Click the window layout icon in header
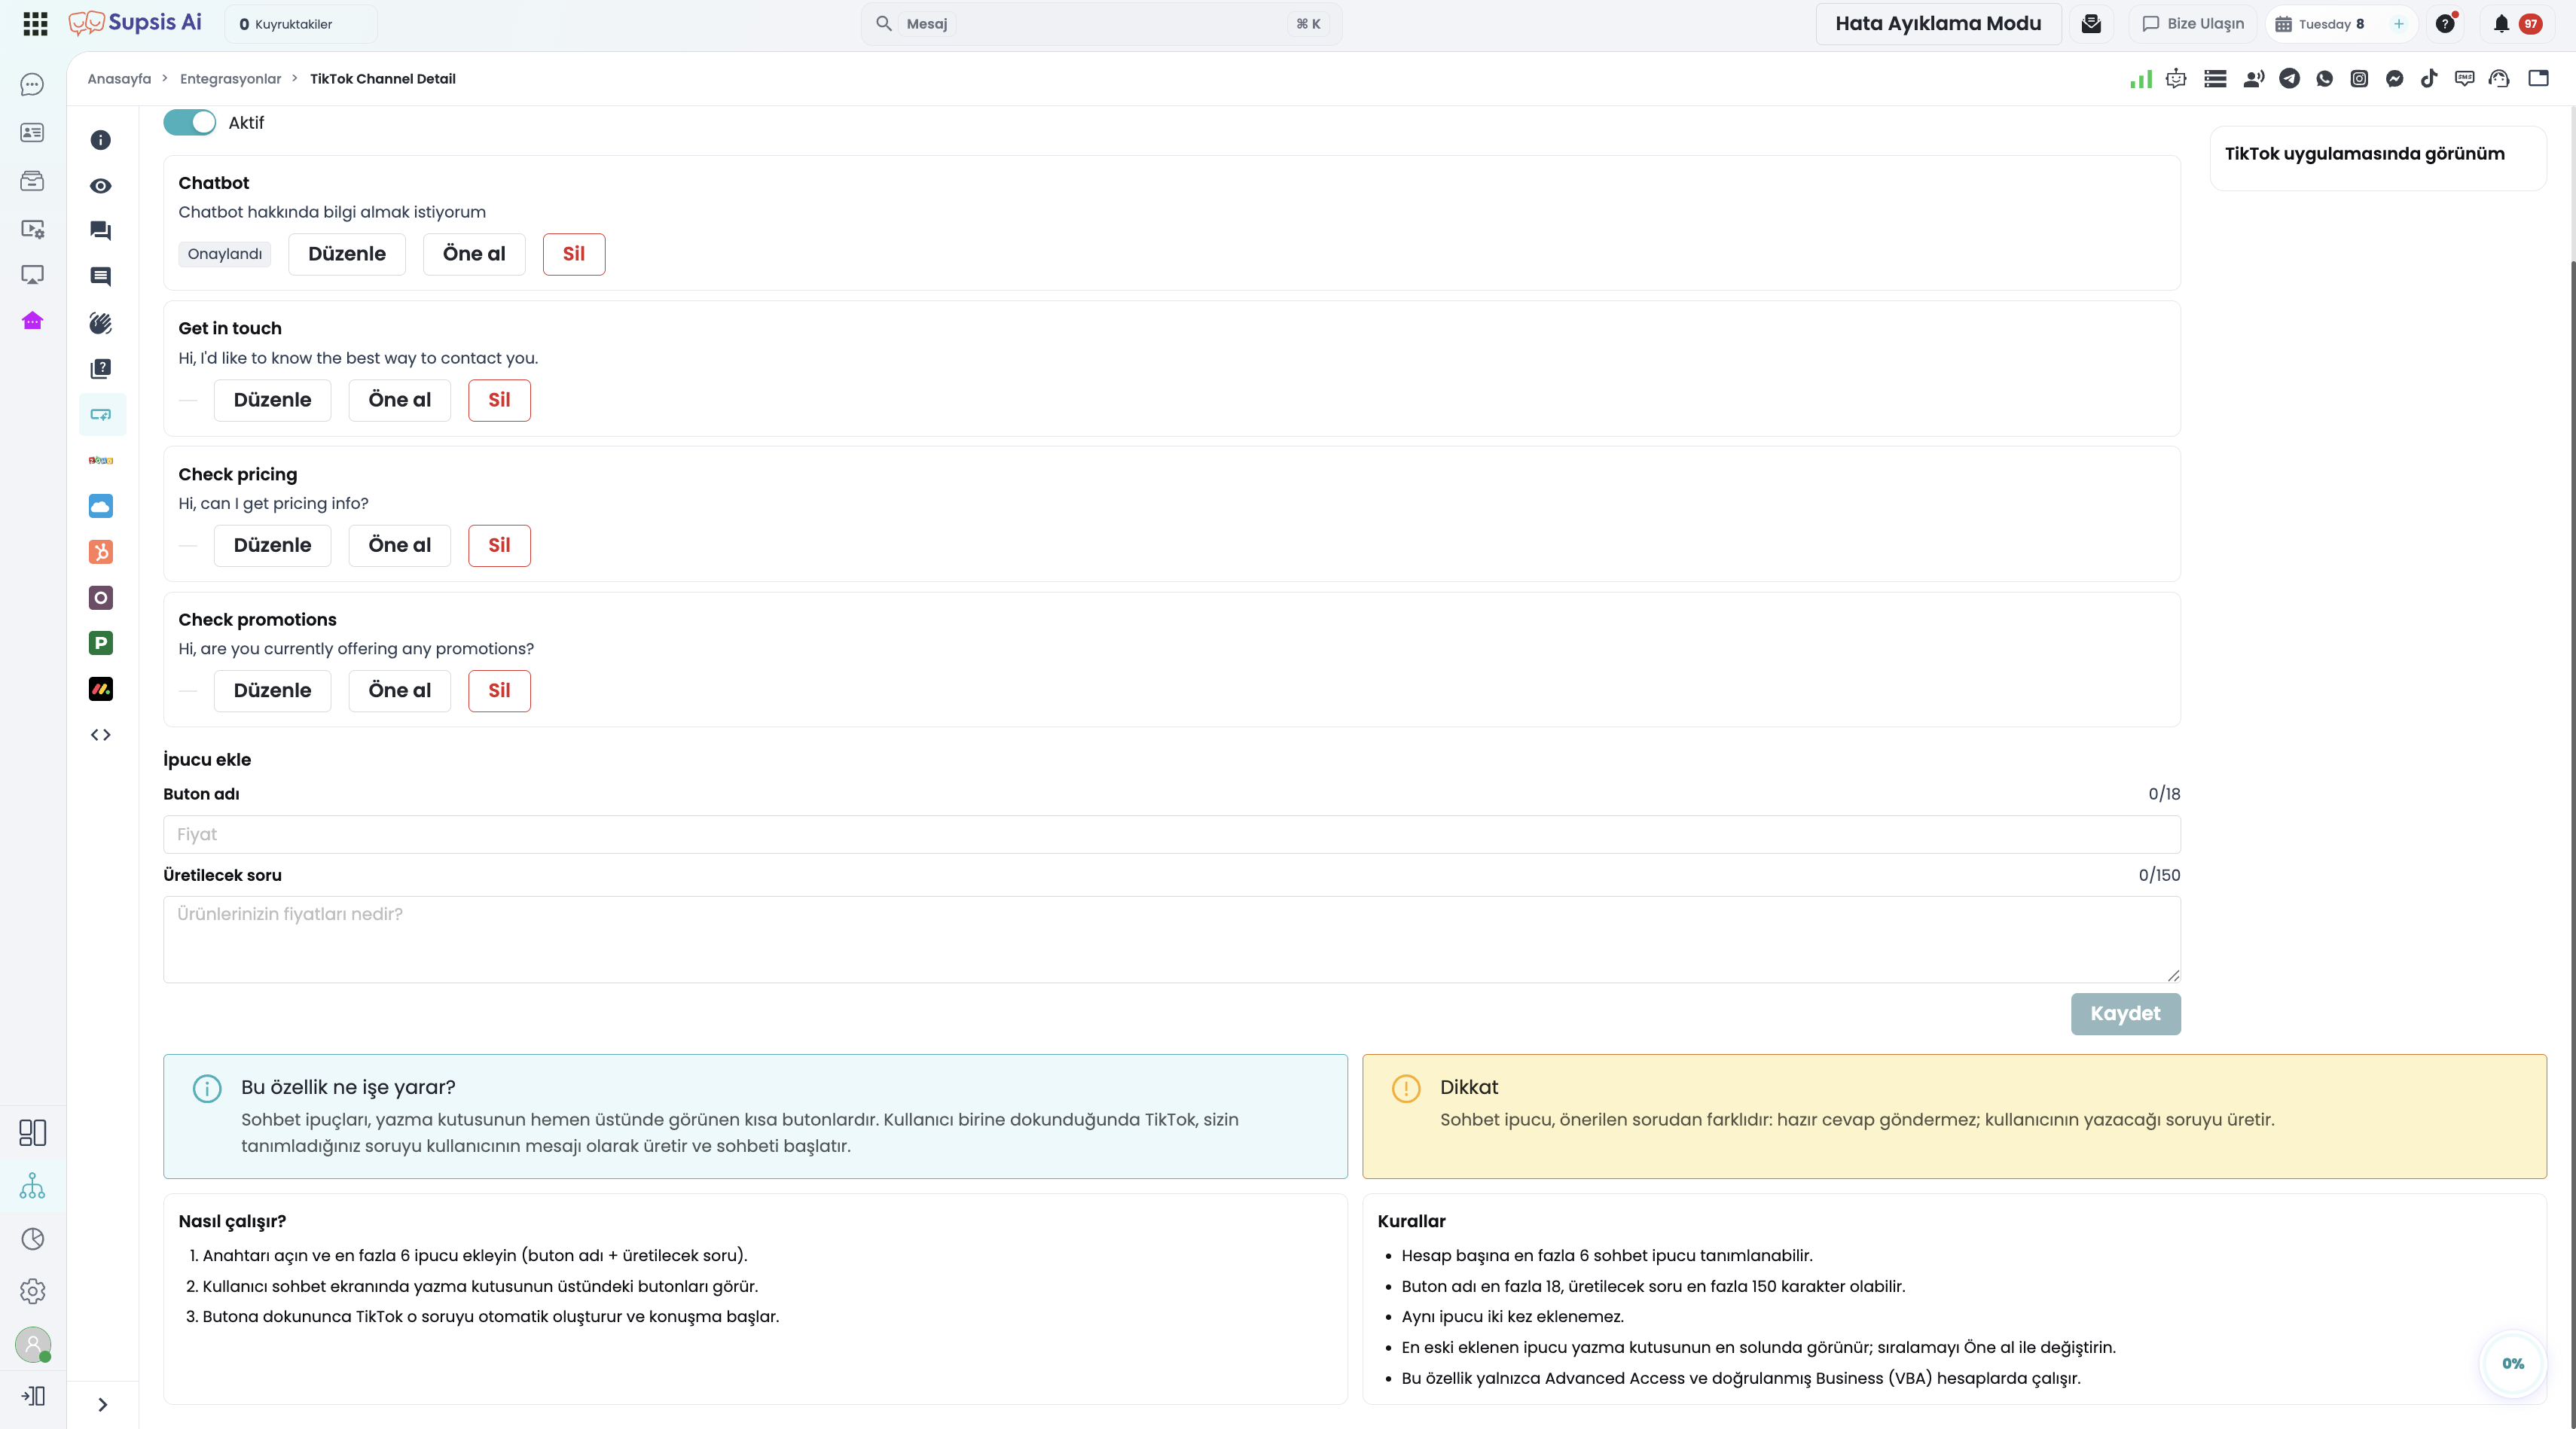2576x1429 pixels. [2538, 79]
